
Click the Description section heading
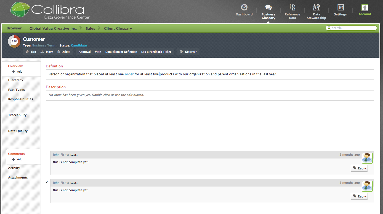(56, 87)
